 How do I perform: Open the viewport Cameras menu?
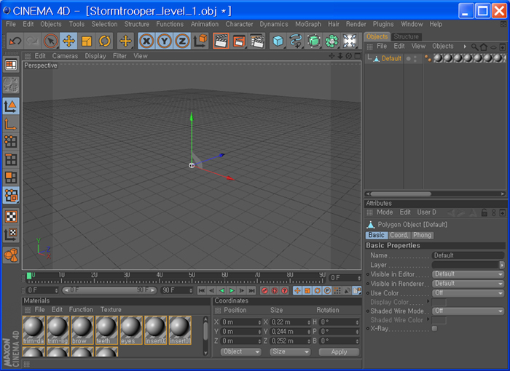(65, 56)
